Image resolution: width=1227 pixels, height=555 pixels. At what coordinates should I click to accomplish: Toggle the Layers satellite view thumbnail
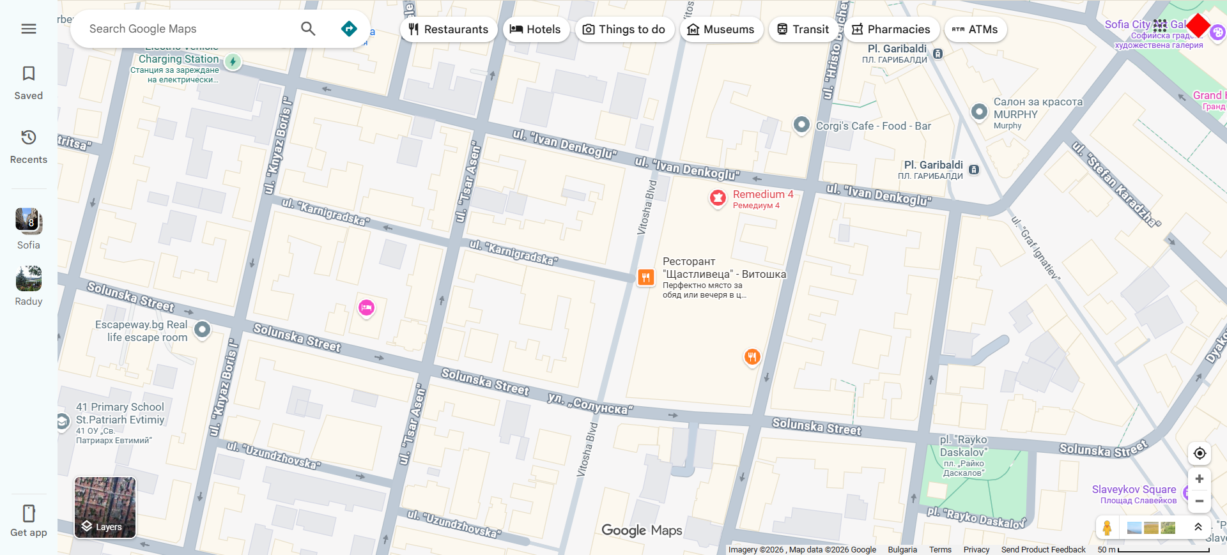pos(105,508)
